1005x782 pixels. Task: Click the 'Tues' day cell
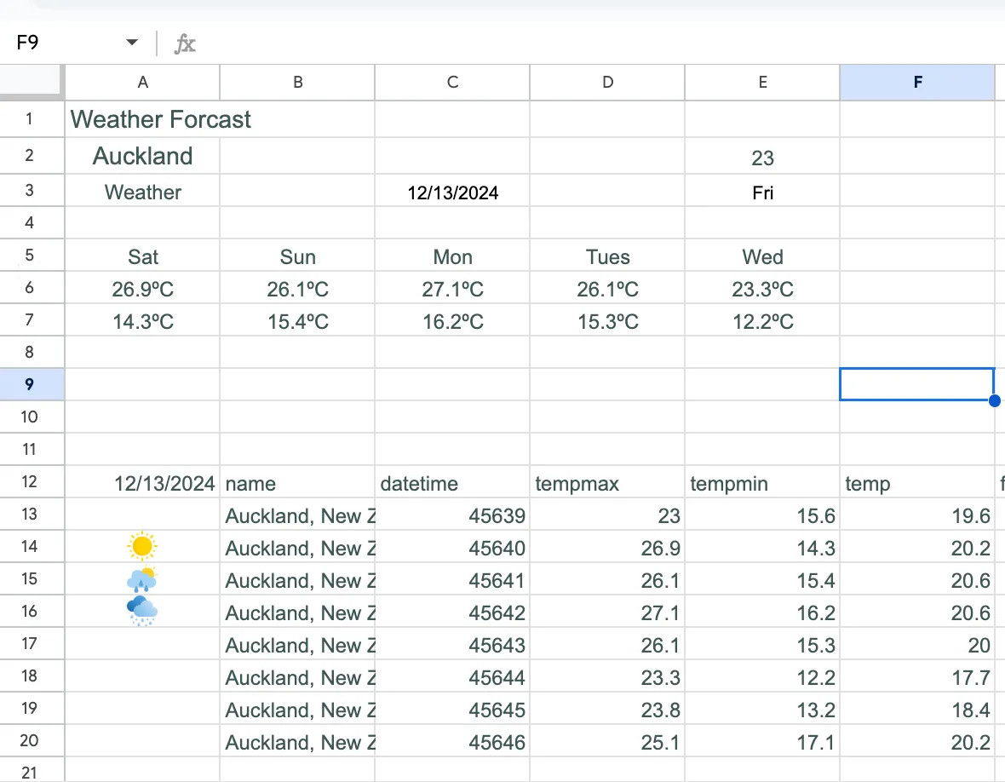607,256
